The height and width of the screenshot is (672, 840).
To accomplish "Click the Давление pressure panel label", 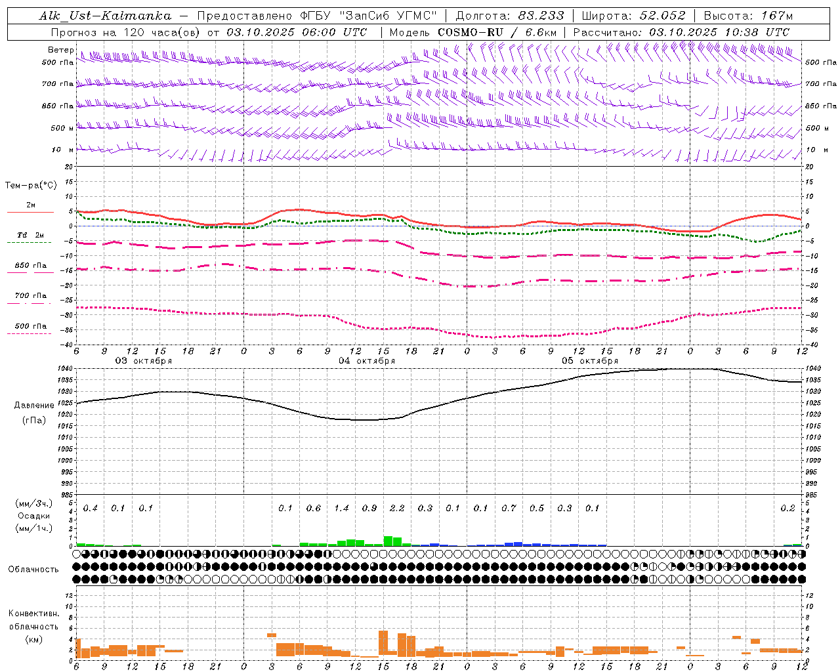I will [34, 406].
